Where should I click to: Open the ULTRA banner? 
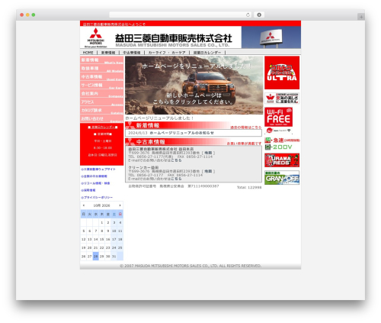(282, 73)
